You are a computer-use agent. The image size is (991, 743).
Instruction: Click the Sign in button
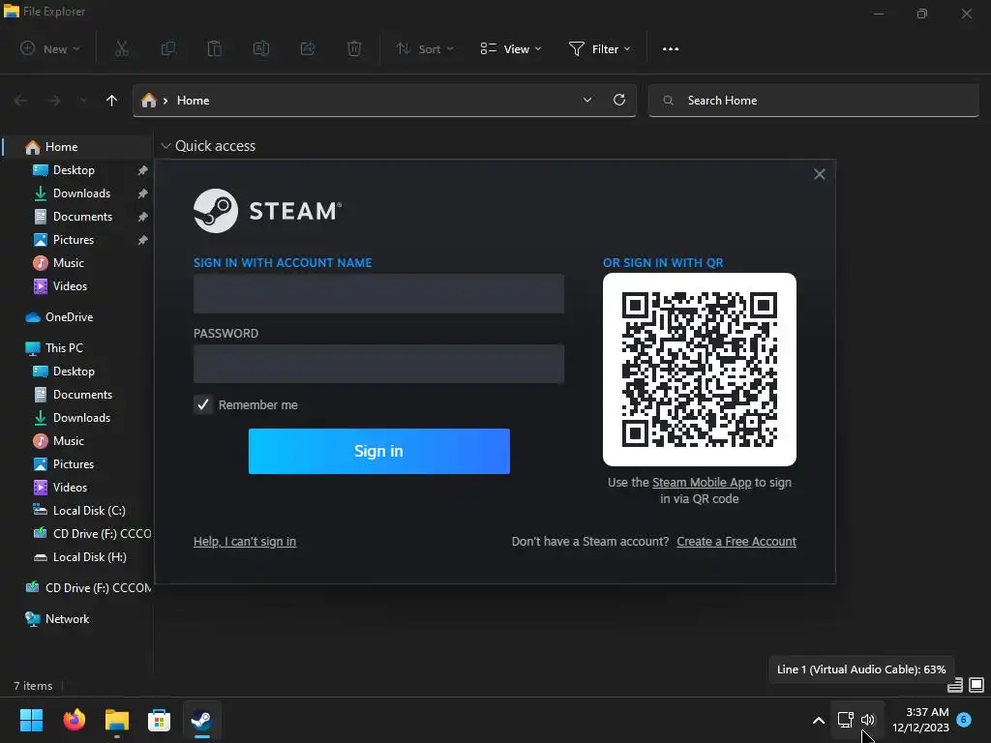pos(379,451)
